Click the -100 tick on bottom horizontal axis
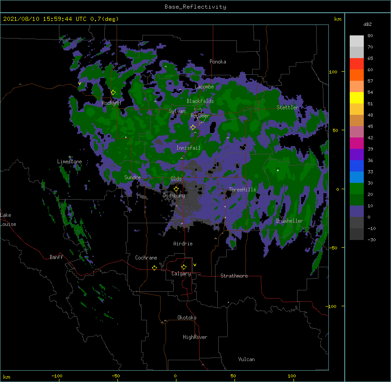 pyautogui.click(x=57, y=376)
